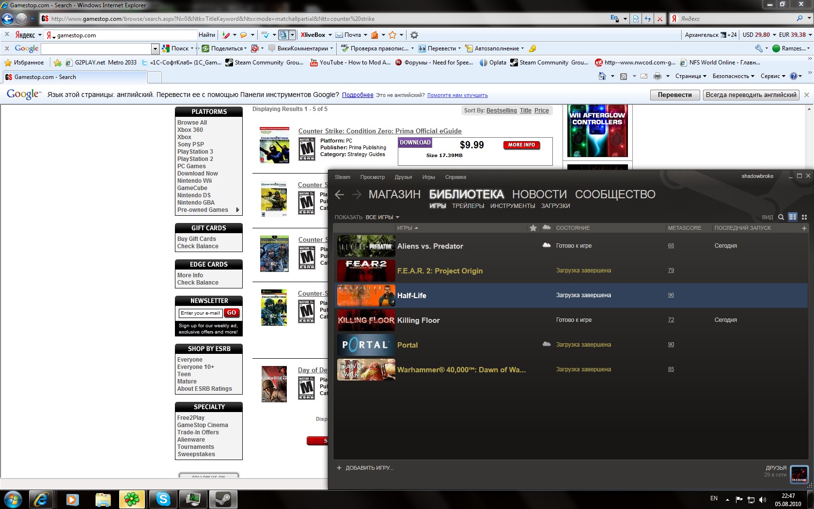Open the Справка menu in Steam
814x509 pixels.
tap(455, 177)
